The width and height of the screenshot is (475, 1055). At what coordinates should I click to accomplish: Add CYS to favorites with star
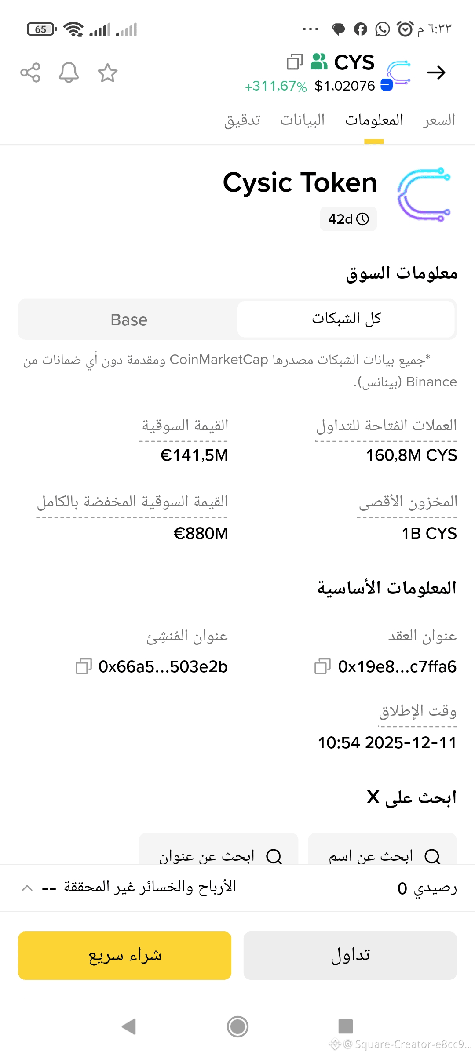pos(107,73)
